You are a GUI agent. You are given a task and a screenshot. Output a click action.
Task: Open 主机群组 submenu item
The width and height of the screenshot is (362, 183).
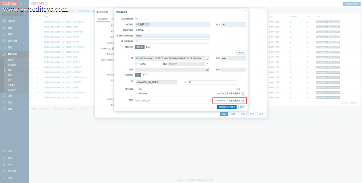12,65
